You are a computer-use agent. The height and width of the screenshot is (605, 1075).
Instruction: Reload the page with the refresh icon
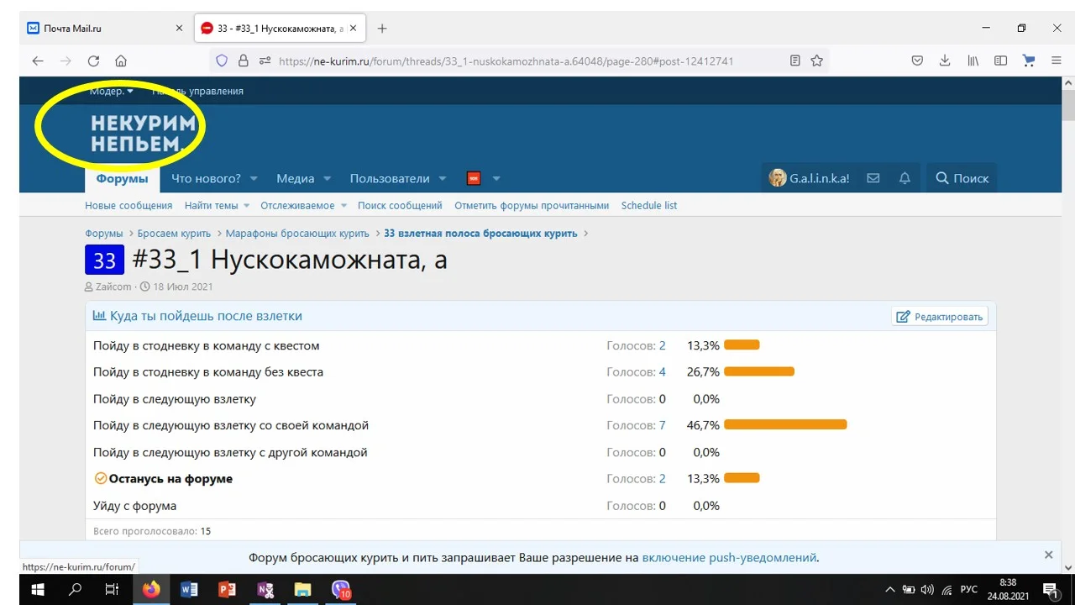pyautogui.click(x=93, y=60)
